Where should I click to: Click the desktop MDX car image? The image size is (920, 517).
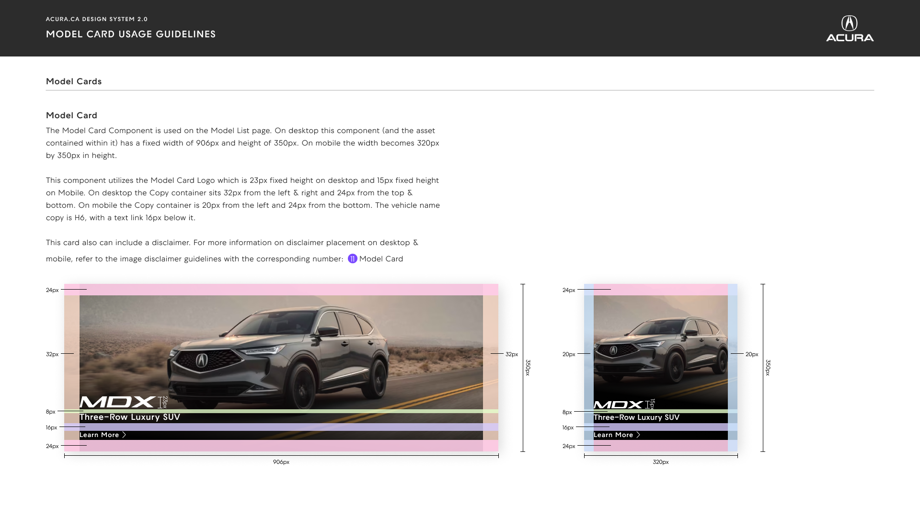click(x=281, y=368)
